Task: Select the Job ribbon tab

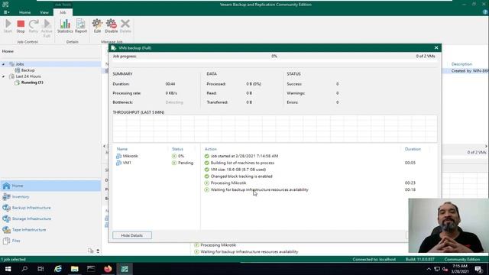Action: [x=63, y=12]
